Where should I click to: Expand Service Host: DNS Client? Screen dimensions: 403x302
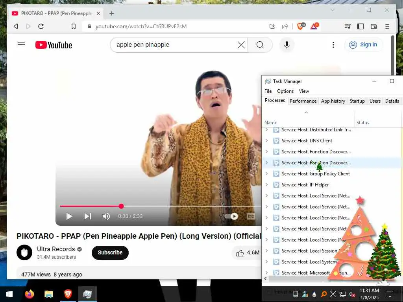pos(266,141)
